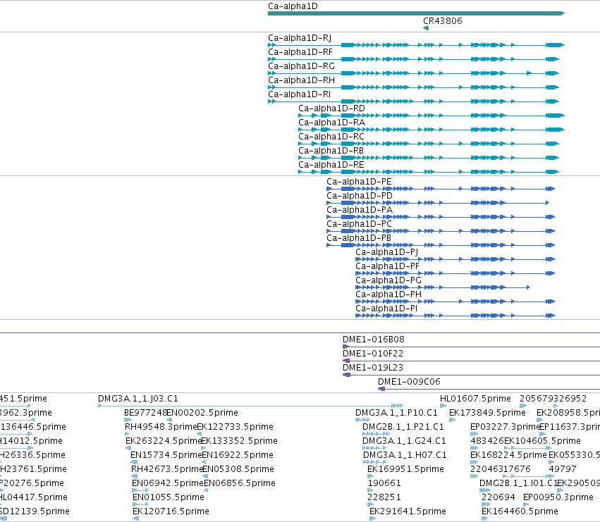Image resolution: width=600 pixels, height=522 pixels.
Task: Click the DMG3A.1_1.H07.C1 EST label
Action: coord(405,456)
